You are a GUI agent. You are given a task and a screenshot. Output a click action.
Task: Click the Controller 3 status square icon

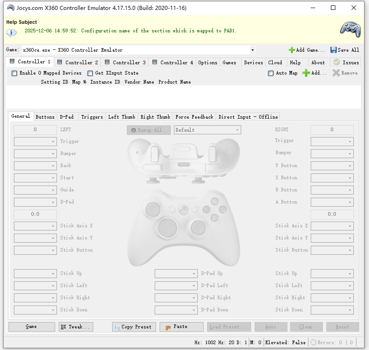point(107,62)
